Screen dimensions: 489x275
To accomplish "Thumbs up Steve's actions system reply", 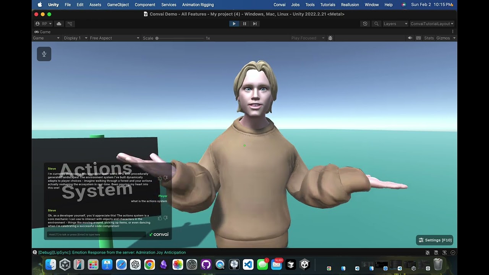I will (x=160, y=218).
